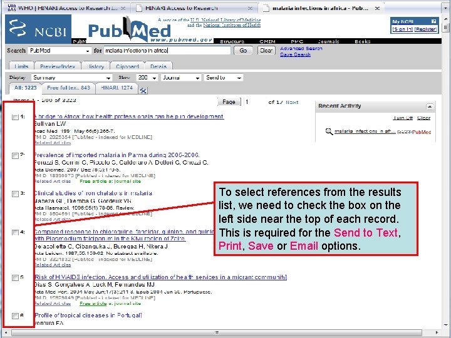Check the box for record 2
The width and height of the screenshot is (451, 338).
click(x=15, y=155)
